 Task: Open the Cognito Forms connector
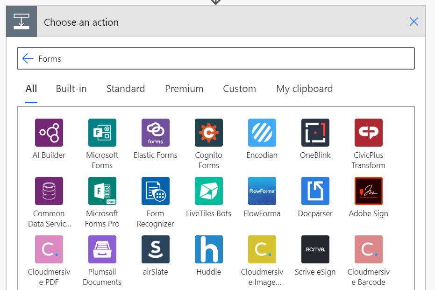tap(208, 133)
